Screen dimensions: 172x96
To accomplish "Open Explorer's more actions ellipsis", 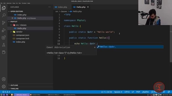I will coord(49,7).
